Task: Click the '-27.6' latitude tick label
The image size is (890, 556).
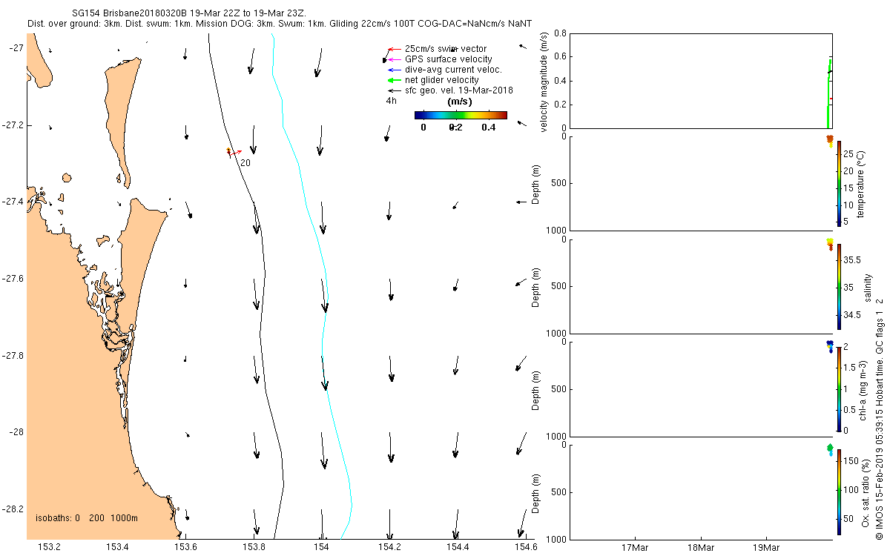Action: click(14, 279)
